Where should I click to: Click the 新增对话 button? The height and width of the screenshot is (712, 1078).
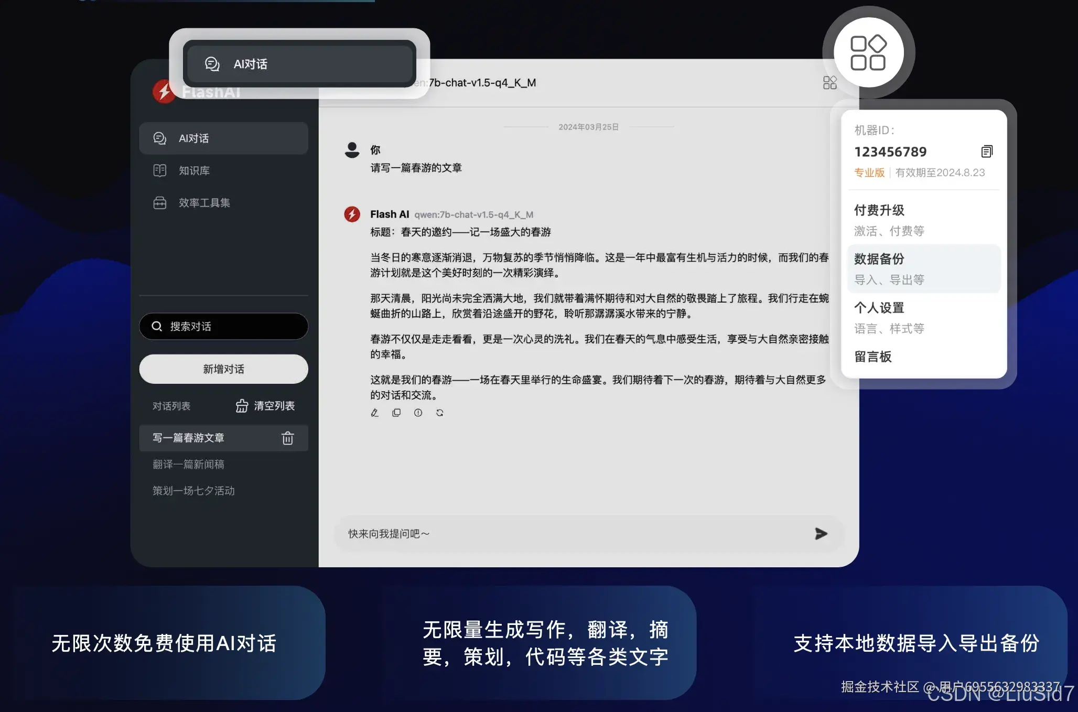[x=223, y=369]
